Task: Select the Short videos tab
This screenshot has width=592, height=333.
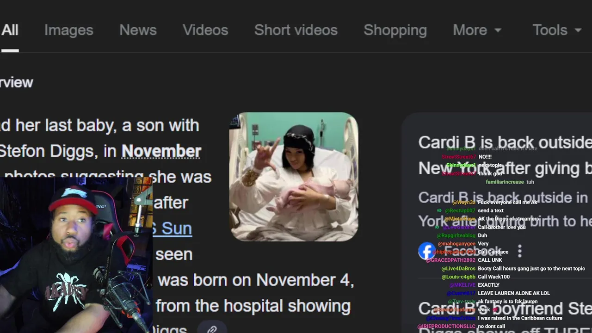Action: tap(296, 30)
